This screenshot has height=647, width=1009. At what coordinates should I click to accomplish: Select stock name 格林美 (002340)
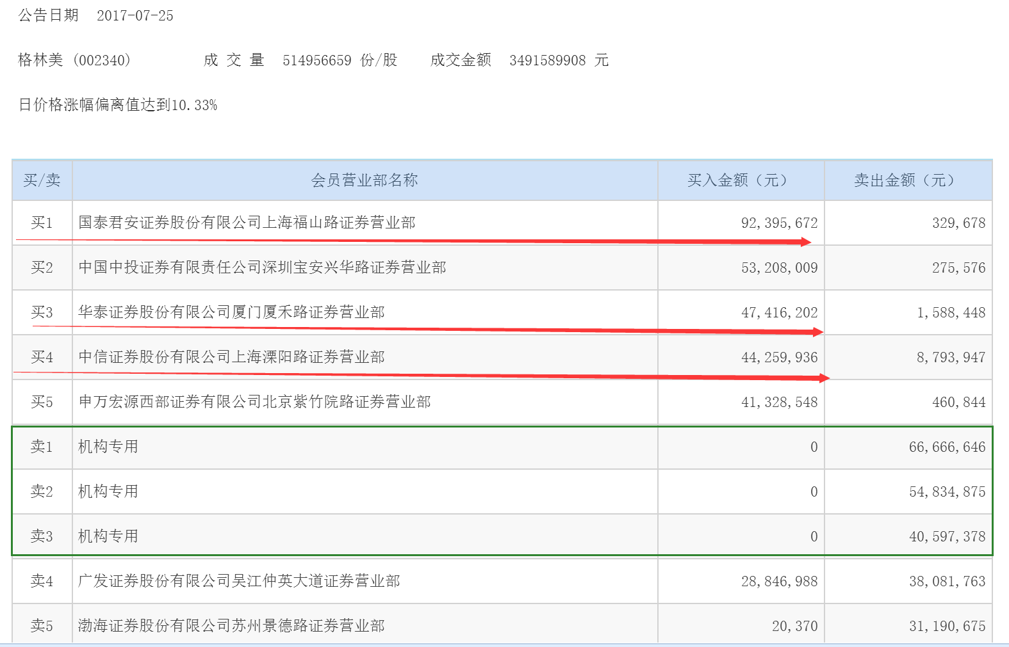tap(74, 60)
